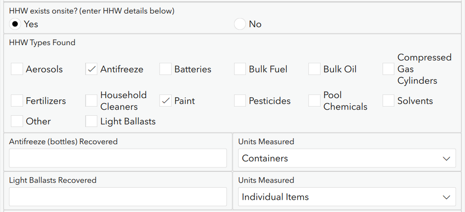Check the Household Cleaners checkbox

[92, 101]
